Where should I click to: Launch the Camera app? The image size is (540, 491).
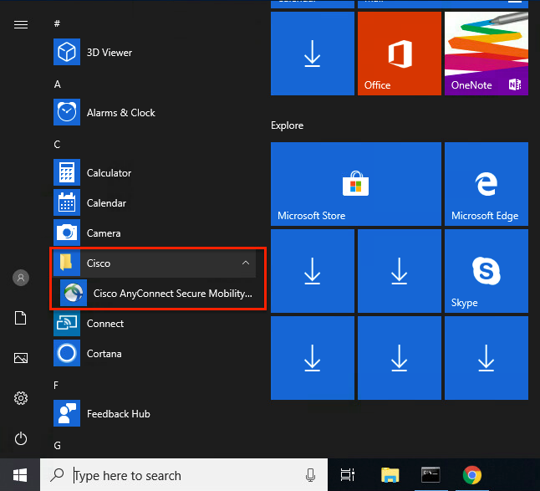coord(155,233)
